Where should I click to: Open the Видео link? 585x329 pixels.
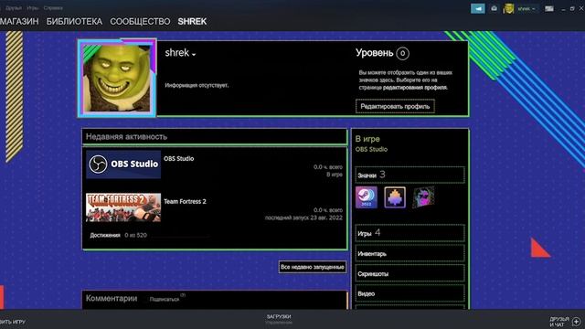point(409,293)
